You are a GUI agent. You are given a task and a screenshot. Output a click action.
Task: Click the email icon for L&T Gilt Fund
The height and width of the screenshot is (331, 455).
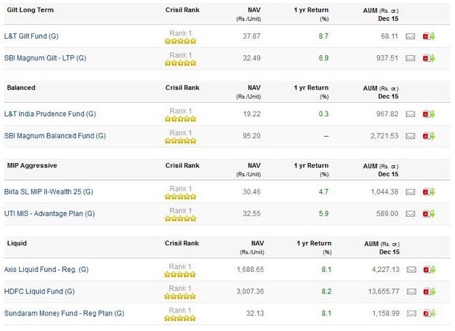410,36
